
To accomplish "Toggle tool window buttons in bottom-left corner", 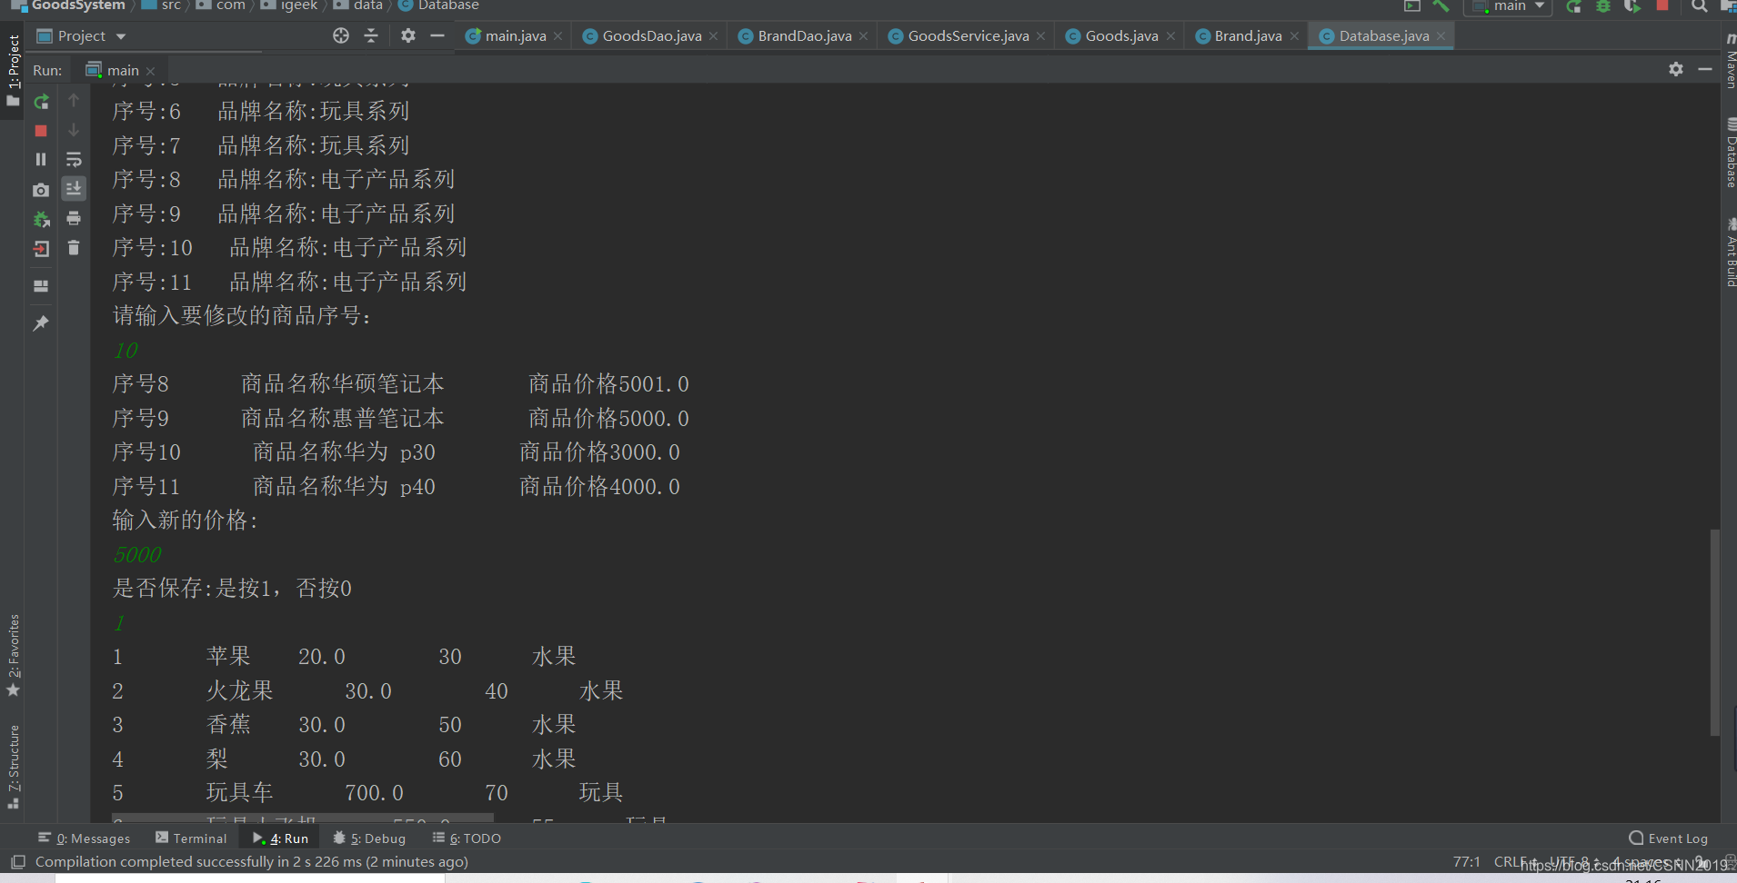I will (x=17, y=862).
